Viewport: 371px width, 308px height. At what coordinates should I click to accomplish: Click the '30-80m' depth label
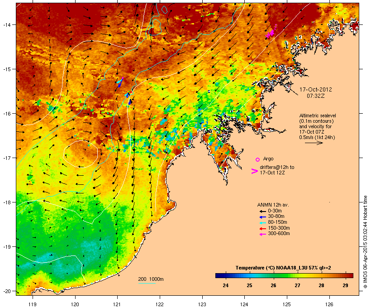[276, 217]
